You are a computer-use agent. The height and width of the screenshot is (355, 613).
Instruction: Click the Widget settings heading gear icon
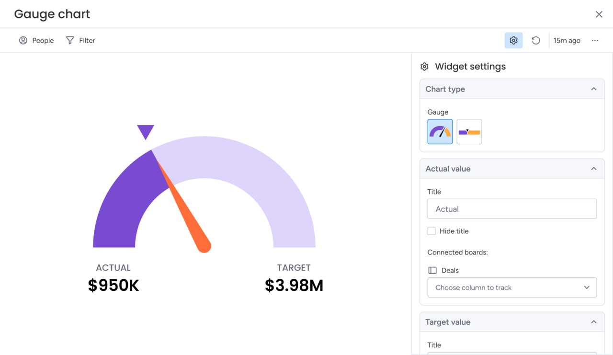(424, 67)
